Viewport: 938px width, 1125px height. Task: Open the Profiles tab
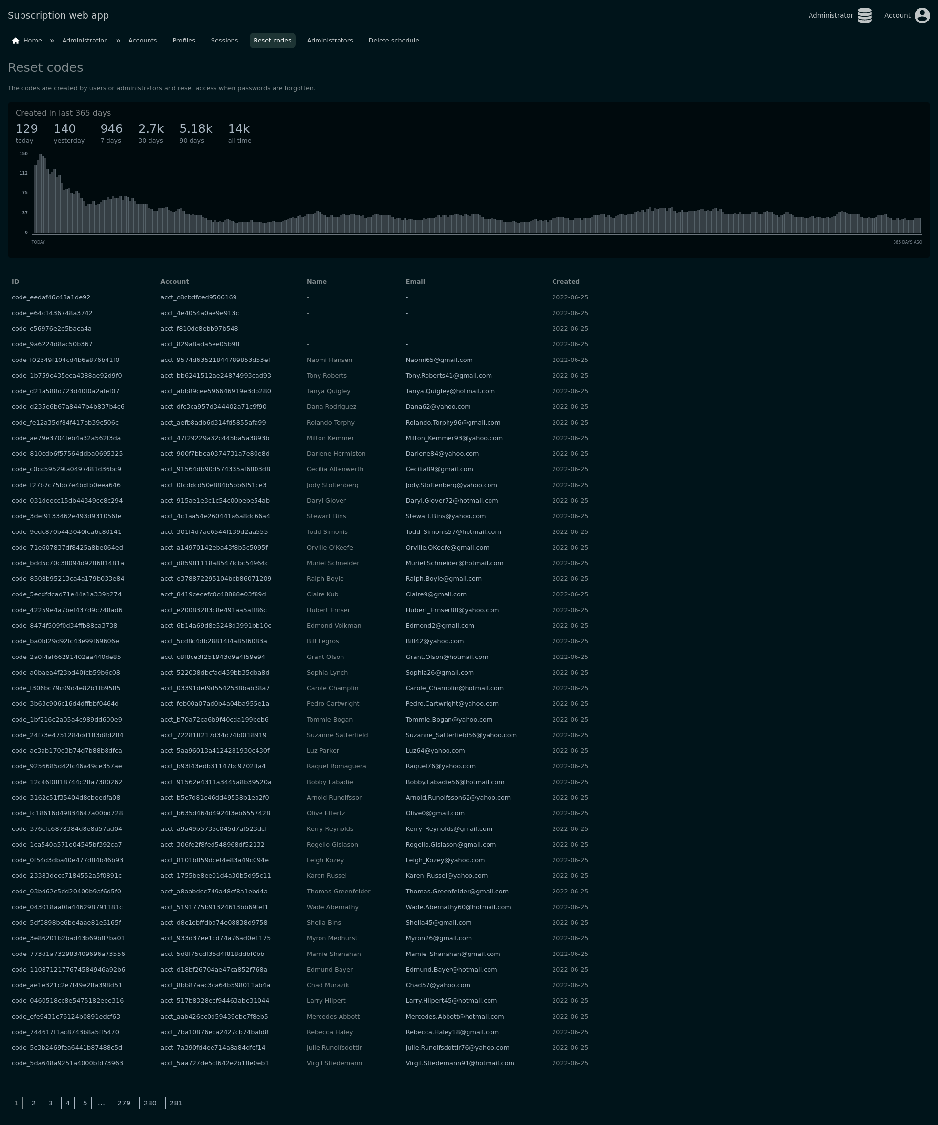(184, 41)
